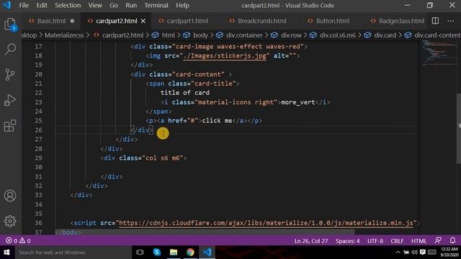Open the Source Control view
This screenshot has height=259, width=461.
coord(10,74)
